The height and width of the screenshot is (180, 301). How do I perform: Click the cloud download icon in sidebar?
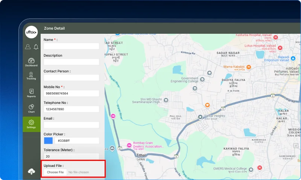[31, 171]
